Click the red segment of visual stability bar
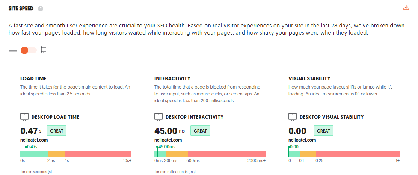Screen dimensions: 418x175 (357, 153)
